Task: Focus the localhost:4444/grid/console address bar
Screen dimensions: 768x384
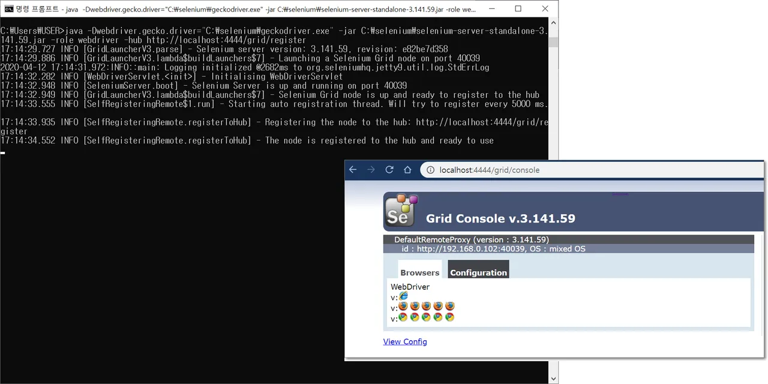Action: [591, 170]
